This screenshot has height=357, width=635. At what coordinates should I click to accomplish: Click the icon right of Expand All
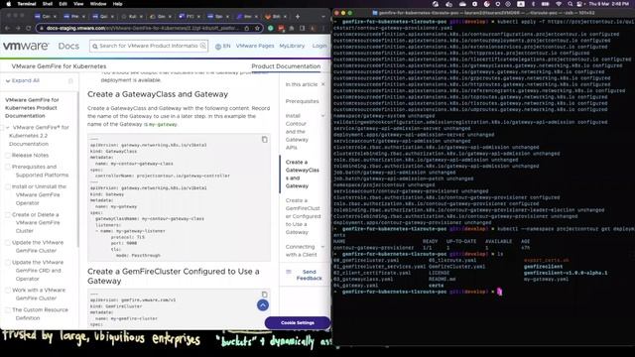coord(70,81)
